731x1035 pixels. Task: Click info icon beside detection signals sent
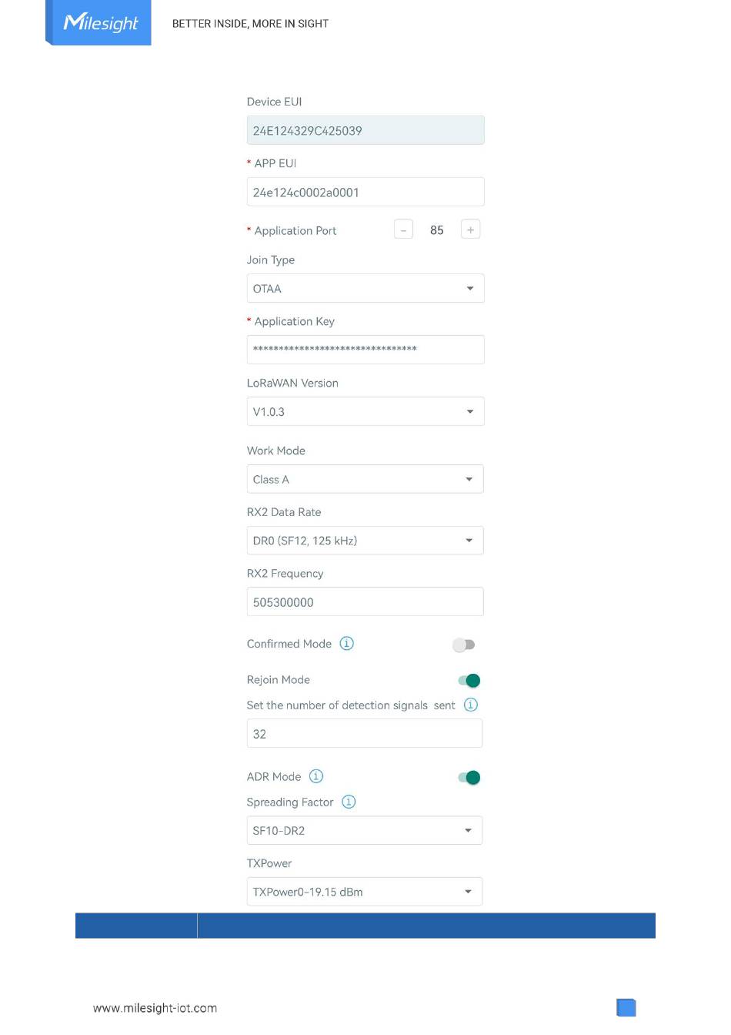pyautogui.click(x=471, y=705)
